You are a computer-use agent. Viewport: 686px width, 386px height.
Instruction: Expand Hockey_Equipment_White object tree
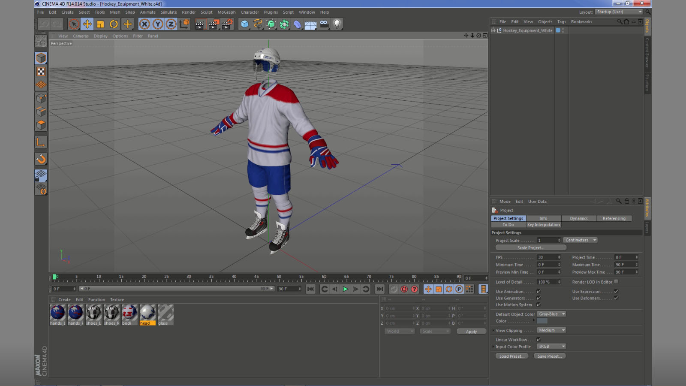[493, 30]
